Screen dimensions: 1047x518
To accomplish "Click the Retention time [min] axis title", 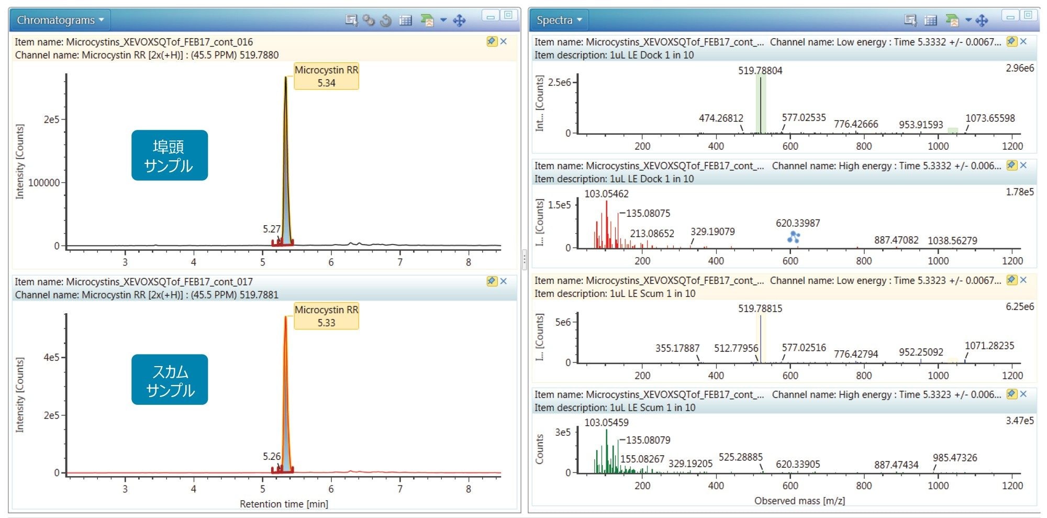I will (x=284, y=504).
